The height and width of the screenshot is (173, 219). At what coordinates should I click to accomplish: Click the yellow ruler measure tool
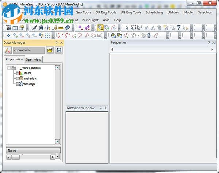coord(61,28)
